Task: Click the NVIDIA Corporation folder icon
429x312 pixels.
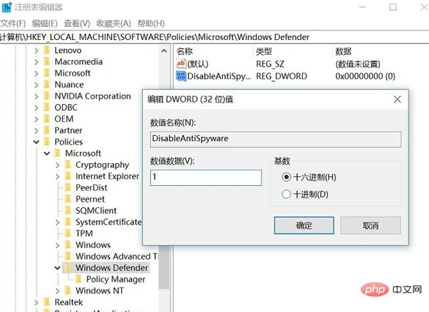Action: coord(47,96)
